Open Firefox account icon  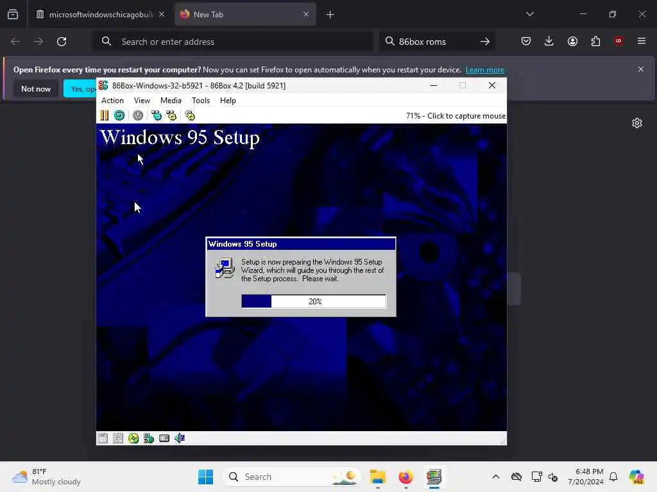pos(572,41)
